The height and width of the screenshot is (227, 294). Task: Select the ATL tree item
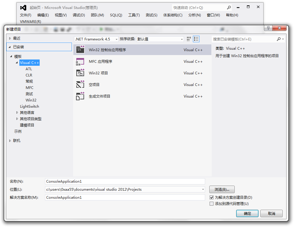[29, 69]
